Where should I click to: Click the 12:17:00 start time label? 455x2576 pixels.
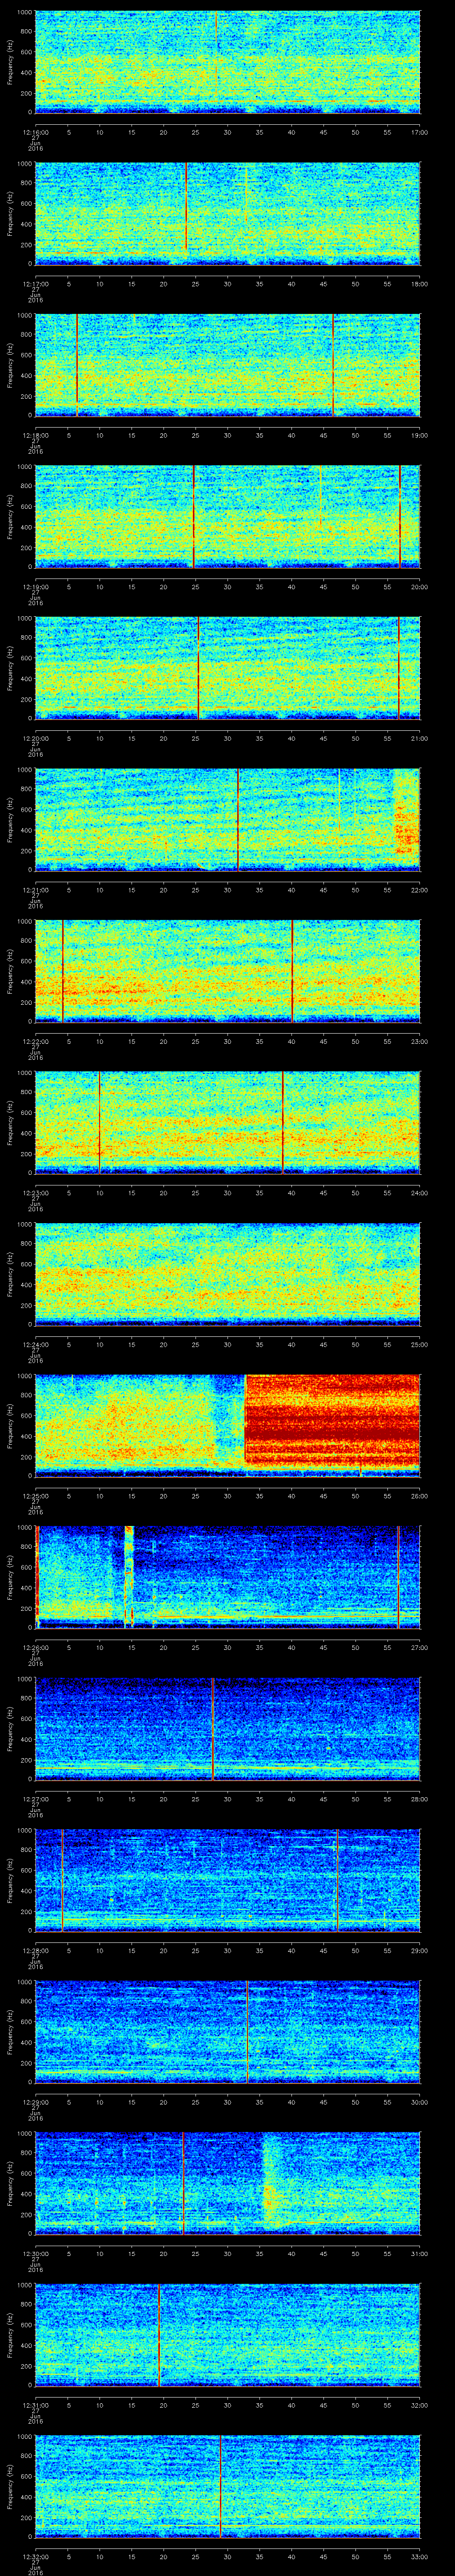35,284
